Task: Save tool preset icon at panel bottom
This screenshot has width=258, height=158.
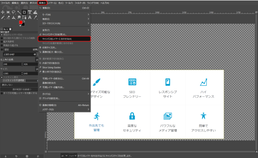Action: point(5,156)
